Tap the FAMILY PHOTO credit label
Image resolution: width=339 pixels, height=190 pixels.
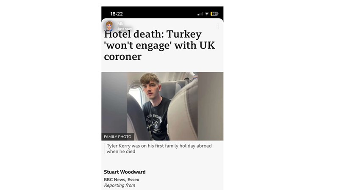point(118,136)
